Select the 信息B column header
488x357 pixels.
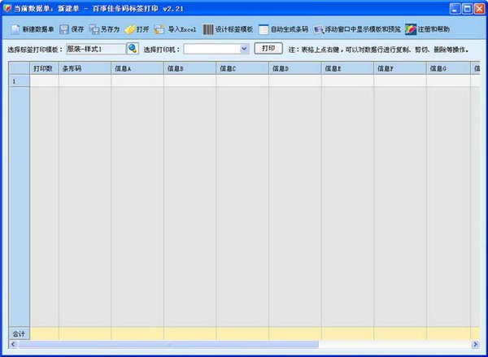click(x=190, y=68)
